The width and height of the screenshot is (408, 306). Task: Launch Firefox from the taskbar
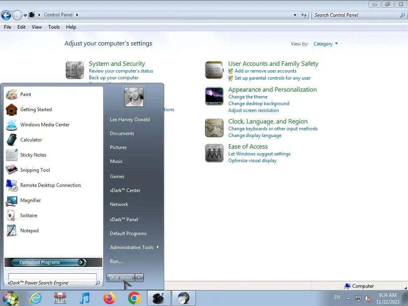109,298
